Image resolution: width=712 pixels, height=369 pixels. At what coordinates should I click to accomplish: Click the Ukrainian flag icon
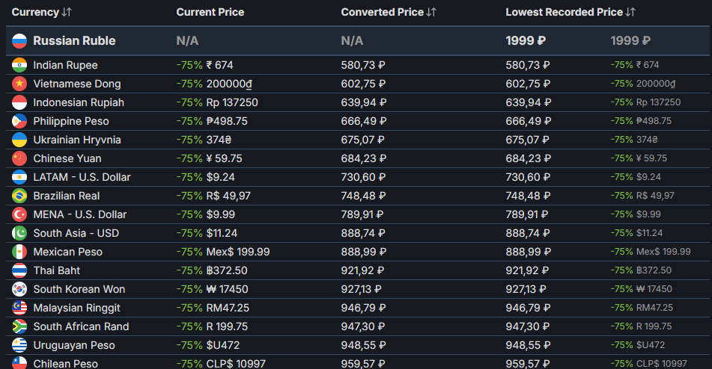(x=19, y=140)
